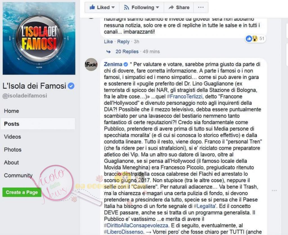Click the Create a Page button

22,192
